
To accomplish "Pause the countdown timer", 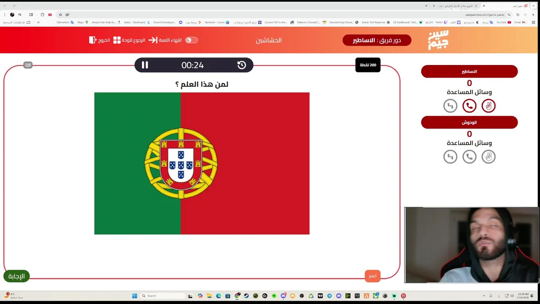I will pos(145,65).
